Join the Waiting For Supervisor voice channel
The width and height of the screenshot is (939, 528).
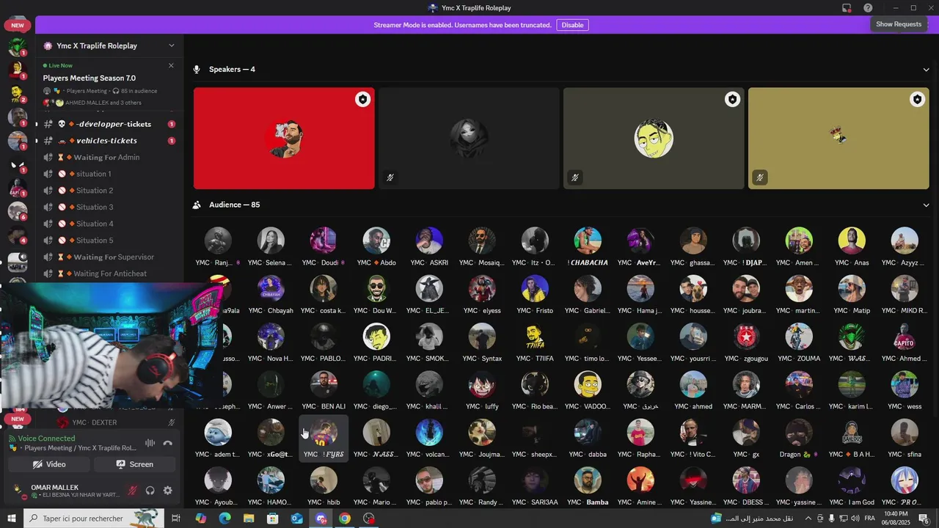[x=109, y=257]
